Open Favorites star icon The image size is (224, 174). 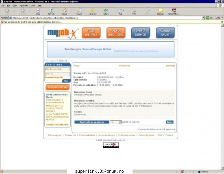(93, 11)
